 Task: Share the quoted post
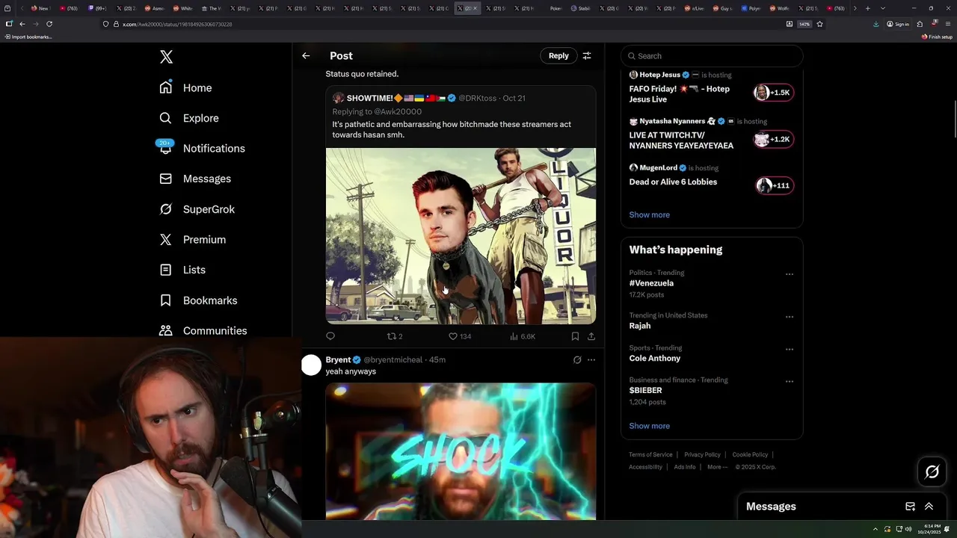[x=591, y=336]
